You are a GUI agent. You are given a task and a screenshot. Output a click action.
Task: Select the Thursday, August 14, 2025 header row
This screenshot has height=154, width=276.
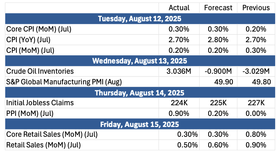[140, 93]
